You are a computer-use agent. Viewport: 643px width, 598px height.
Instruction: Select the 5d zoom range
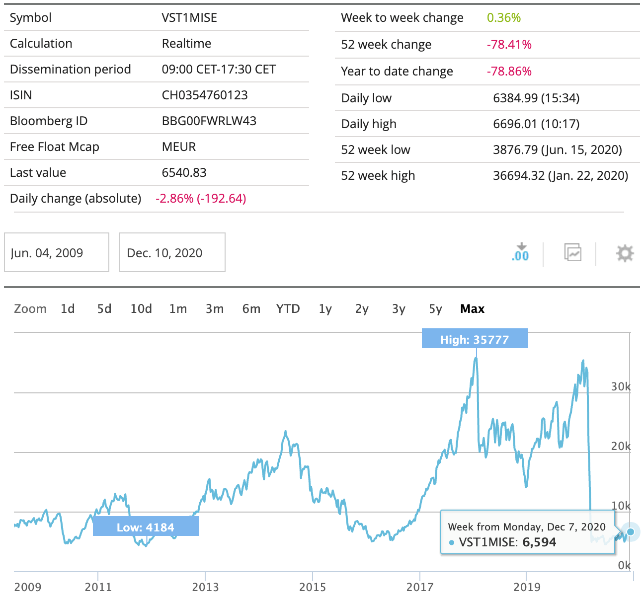coord(104,309)
